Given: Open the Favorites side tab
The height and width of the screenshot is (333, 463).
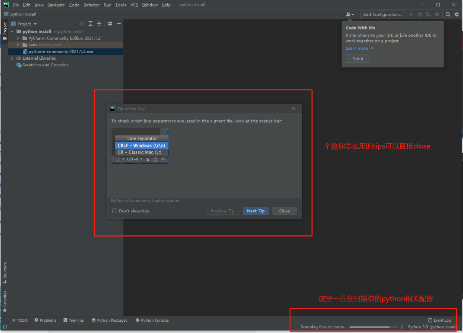Looking at the screenshot, I should pos(5,301).
